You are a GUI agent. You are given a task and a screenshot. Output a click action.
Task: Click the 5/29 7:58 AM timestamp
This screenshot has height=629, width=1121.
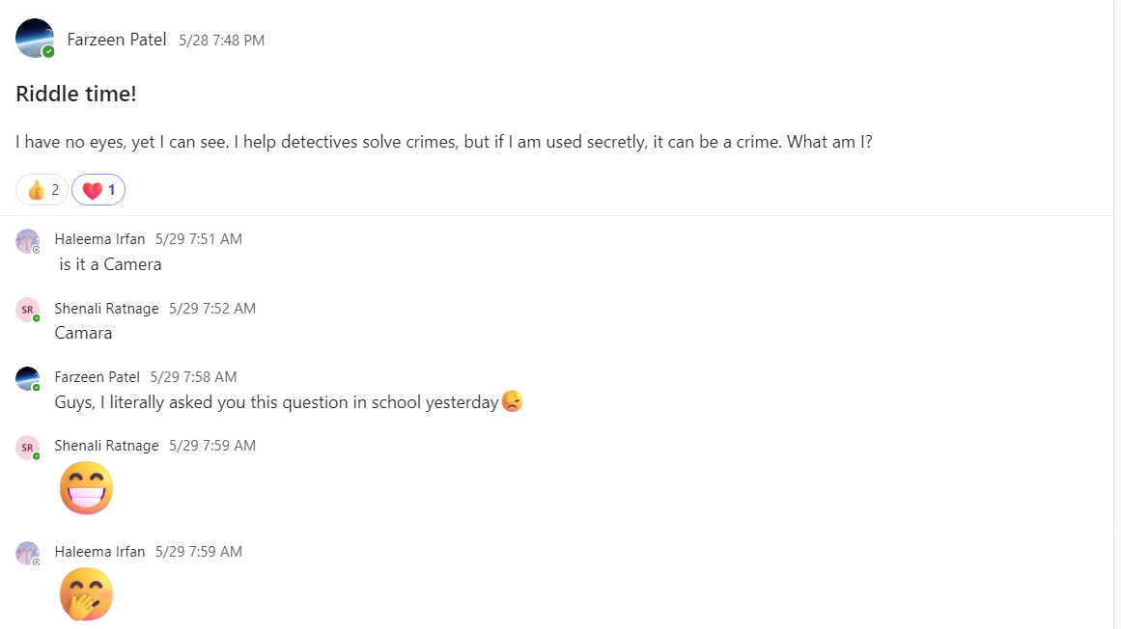point(193,377)
